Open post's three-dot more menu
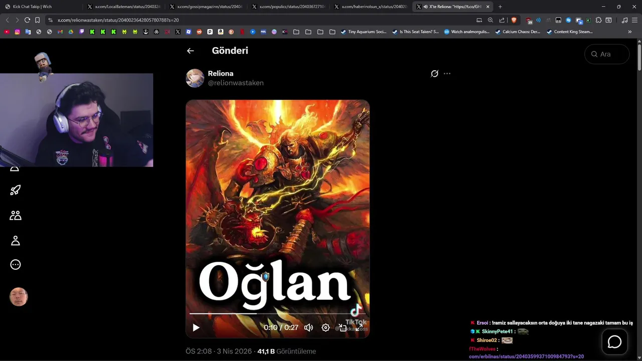Viewport: 642px width, 361px height. (x=447, y=74)
